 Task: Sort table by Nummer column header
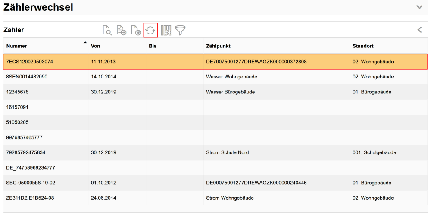17,46
